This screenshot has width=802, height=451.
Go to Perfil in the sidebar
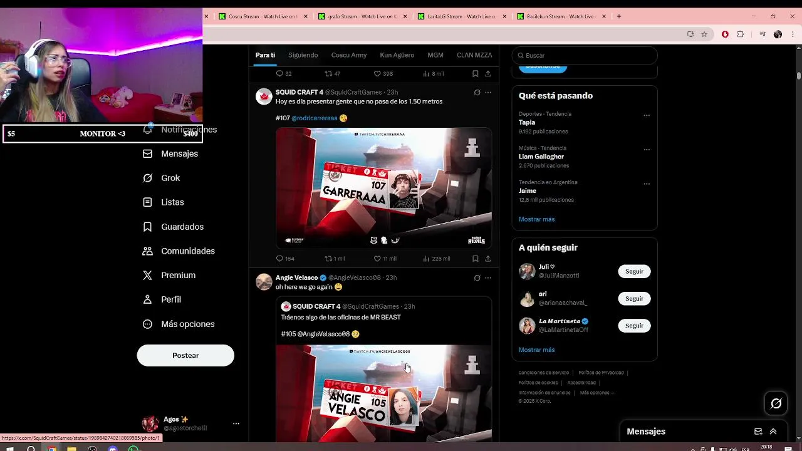pyautogui.click(x=162, y=299)
